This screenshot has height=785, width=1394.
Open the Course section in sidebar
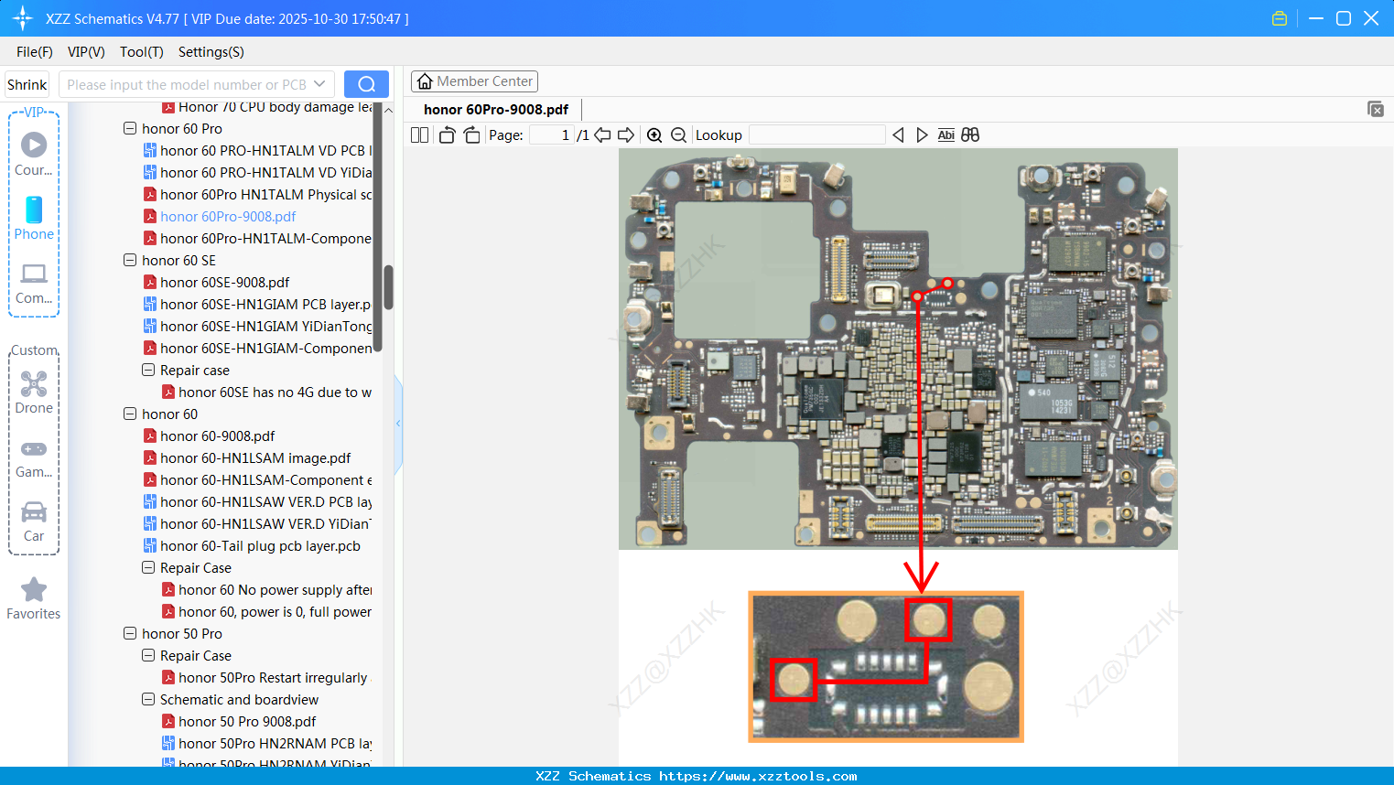pyautogui.click(x=34, y=154)
